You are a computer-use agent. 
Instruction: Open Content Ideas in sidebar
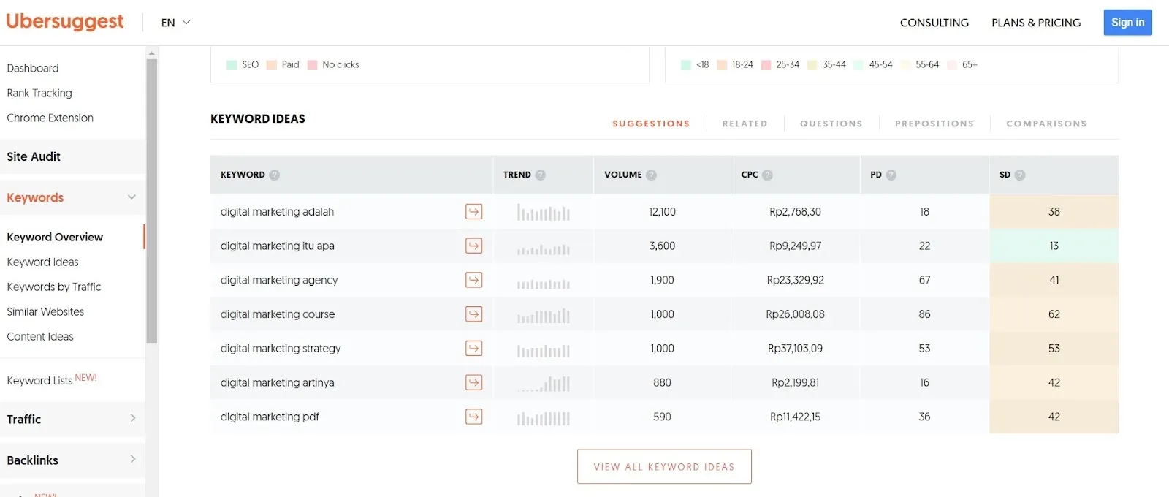[40, 336]
